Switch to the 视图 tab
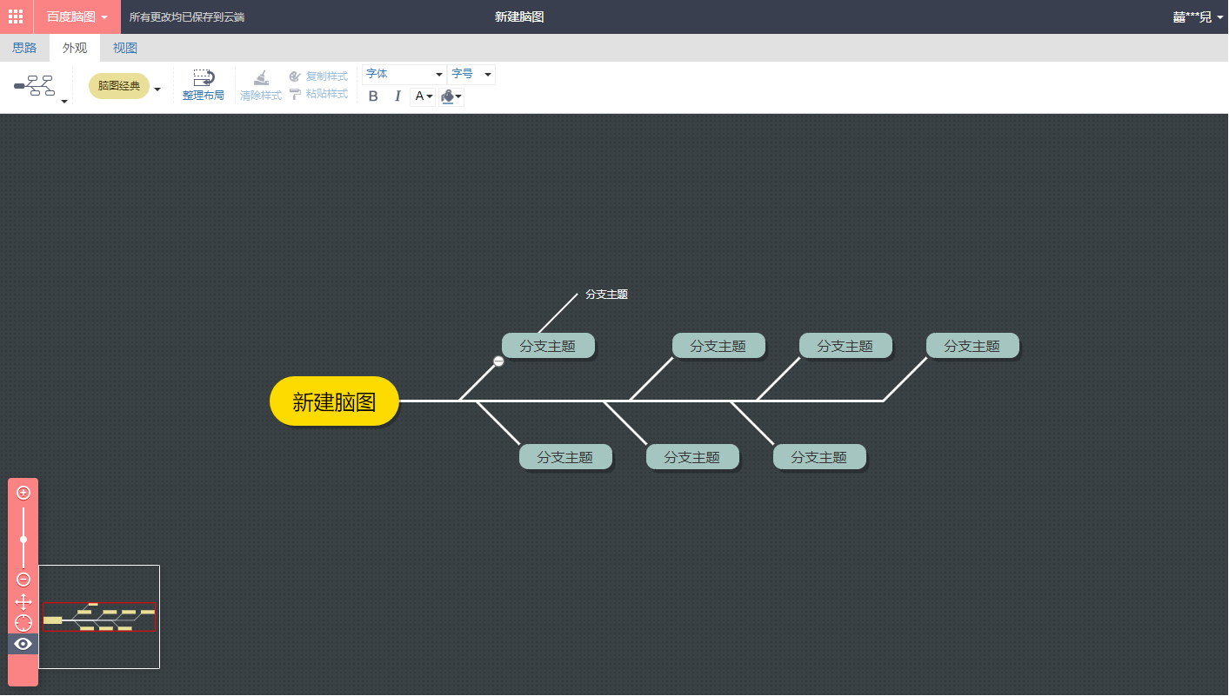Image resolution: width=1229 pixels, height=696 pixels. [125, 48]
